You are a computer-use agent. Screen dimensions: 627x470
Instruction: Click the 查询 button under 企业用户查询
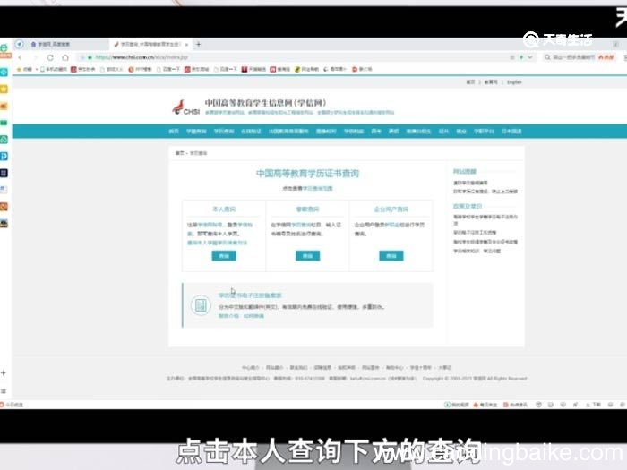pyautogui.click(x=391, y=256)
